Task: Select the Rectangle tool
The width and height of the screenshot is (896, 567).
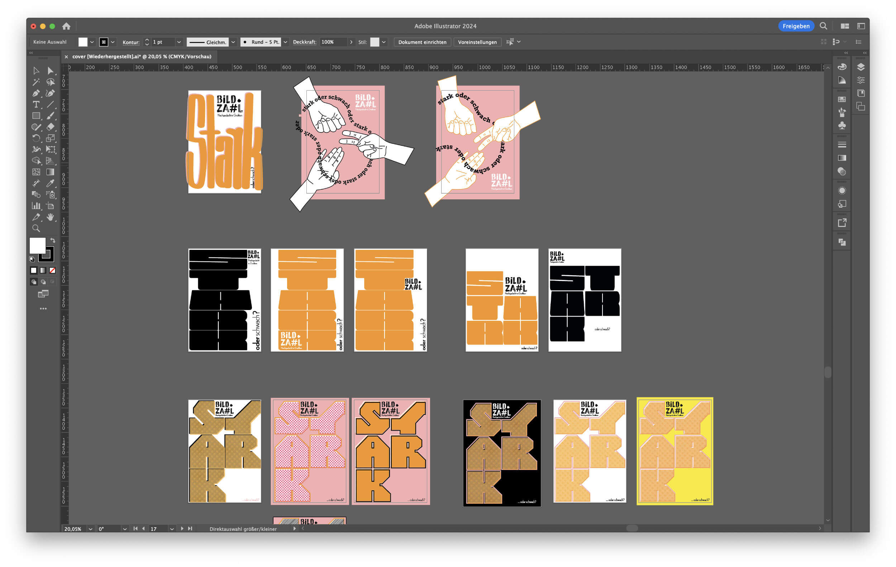Action: coord(36,116)
